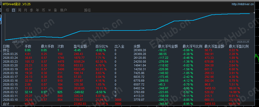The width and height of the screenshot is (259, 107).
Task: Click the 23362.83 total profit value
Action: (x=80, y=104)
